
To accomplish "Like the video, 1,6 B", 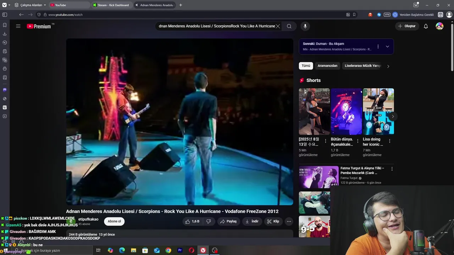I will 192,221.
